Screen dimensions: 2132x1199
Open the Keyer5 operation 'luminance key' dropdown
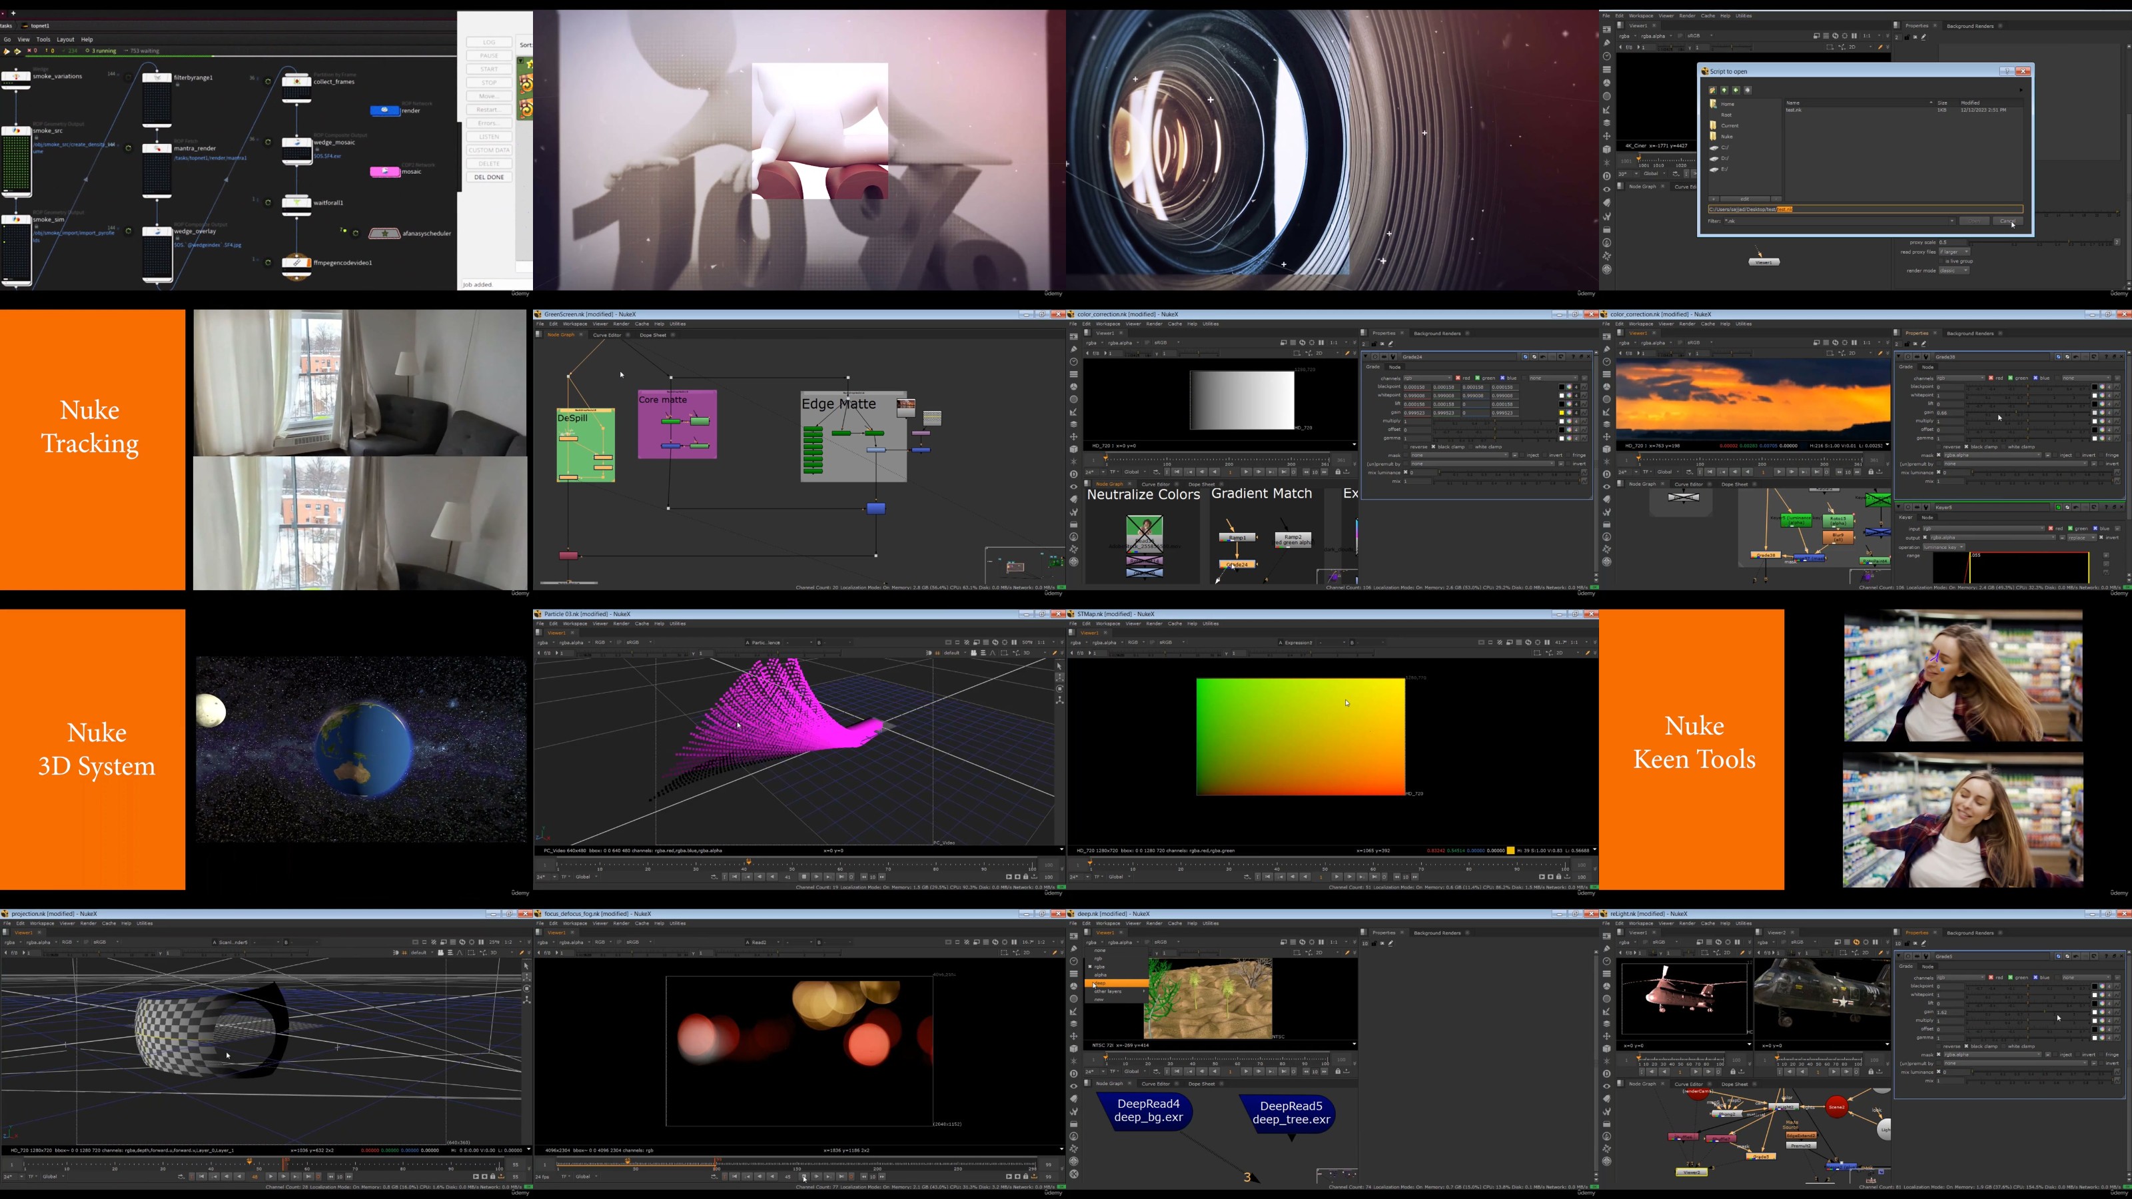point(1943,547)
